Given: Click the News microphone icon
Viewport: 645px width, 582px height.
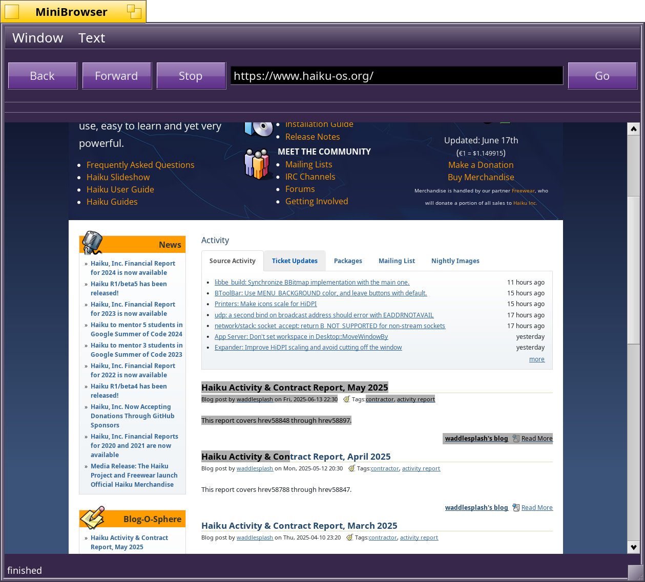Looking at the screenshot, I should [x=93, y=243].
